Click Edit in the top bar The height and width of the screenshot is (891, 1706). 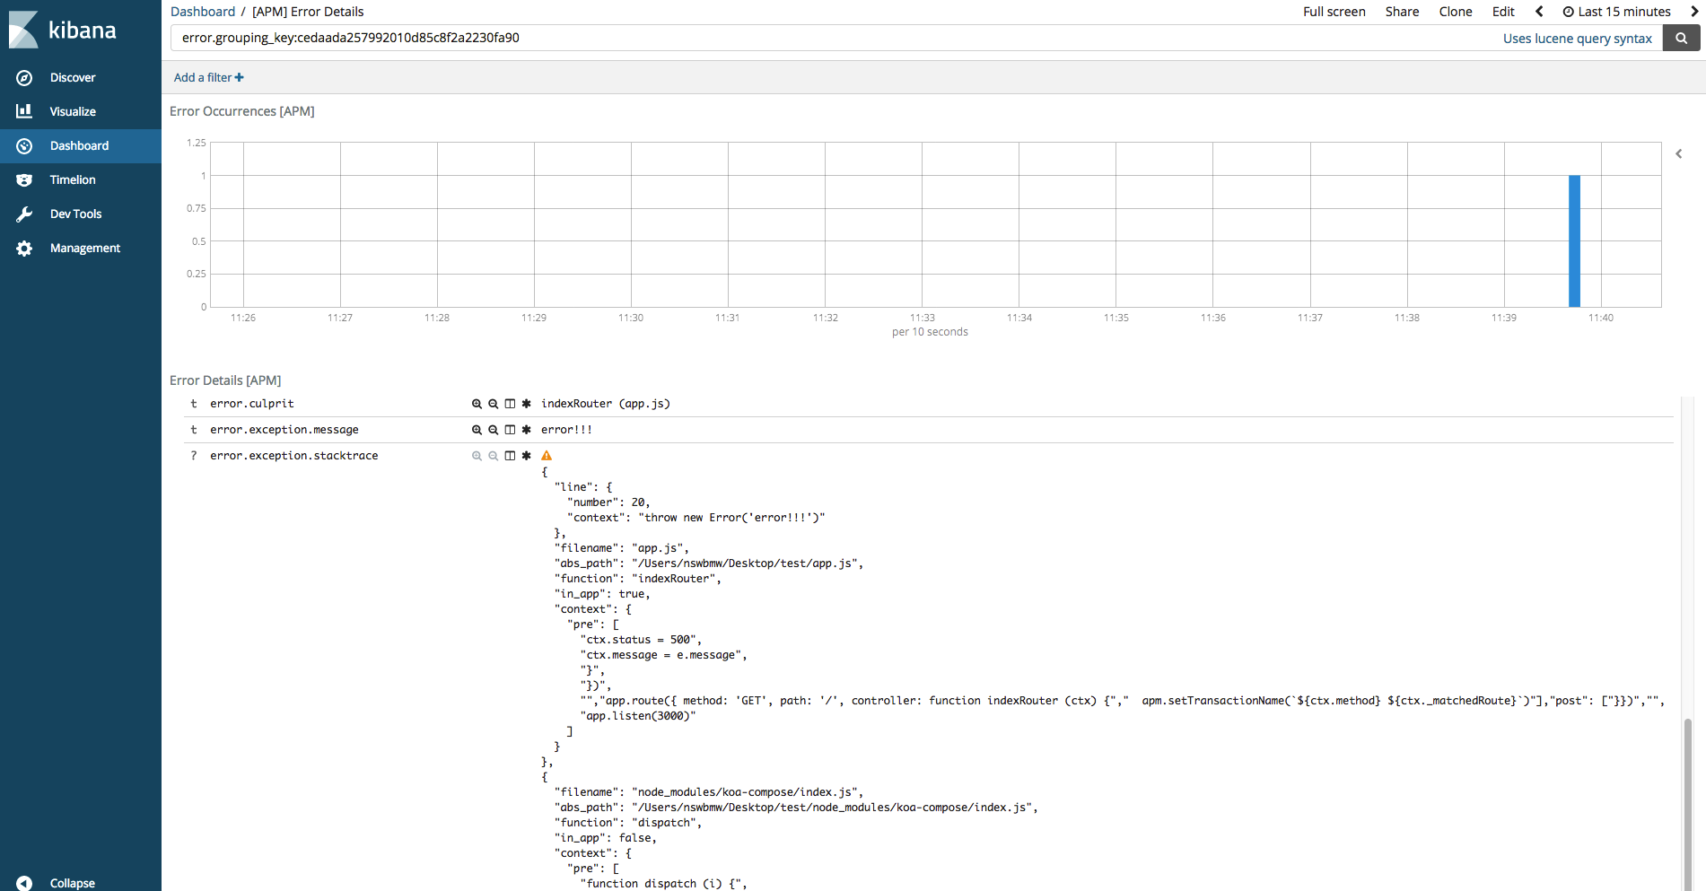pyautogui.click(x=1503, y=12)
